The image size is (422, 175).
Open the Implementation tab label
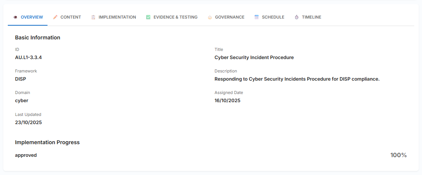tap(117, 17)
